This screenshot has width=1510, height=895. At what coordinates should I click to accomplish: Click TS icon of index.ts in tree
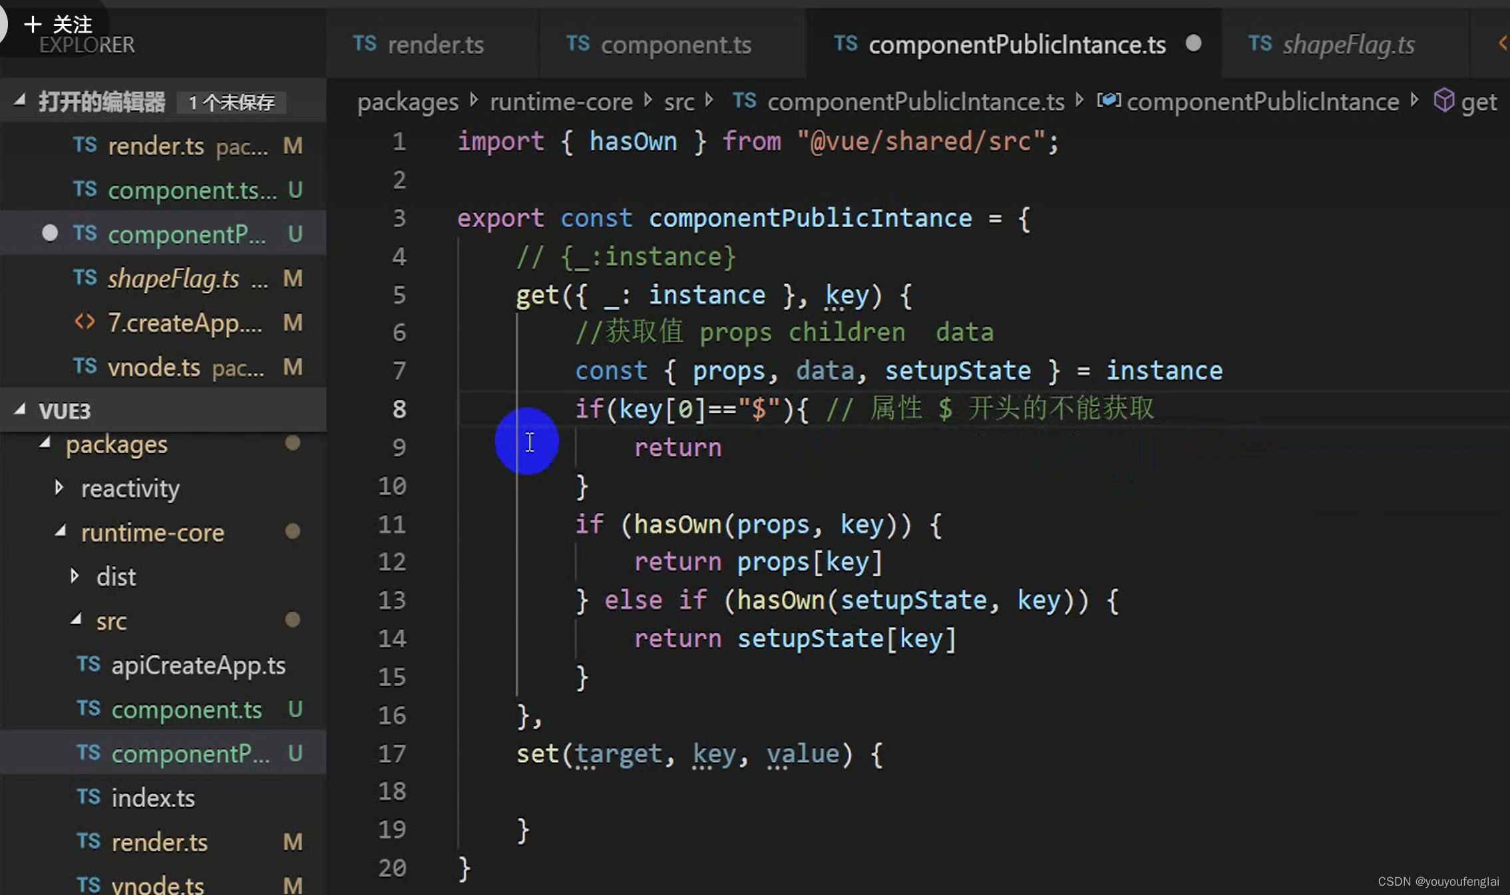click(x=89, y=797)
